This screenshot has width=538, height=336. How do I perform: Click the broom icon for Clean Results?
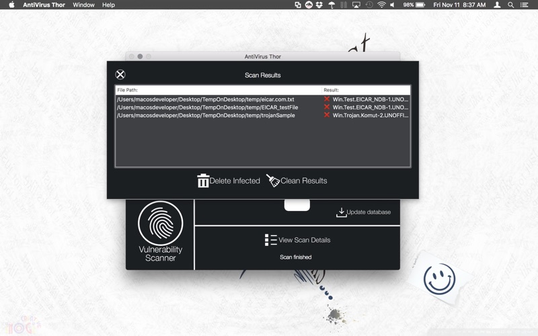(273, 181)
